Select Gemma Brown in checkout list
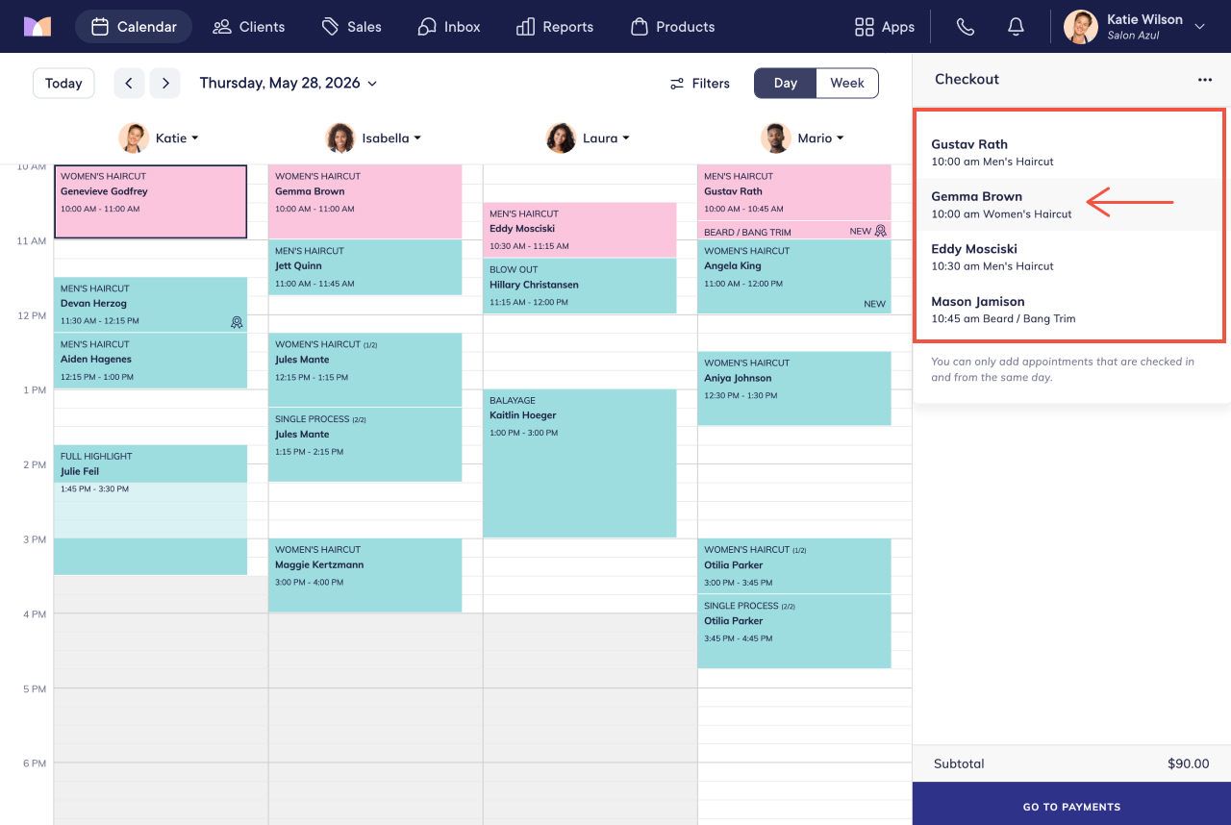The height and width of the screenshot is (825, 1231). 1068,205
